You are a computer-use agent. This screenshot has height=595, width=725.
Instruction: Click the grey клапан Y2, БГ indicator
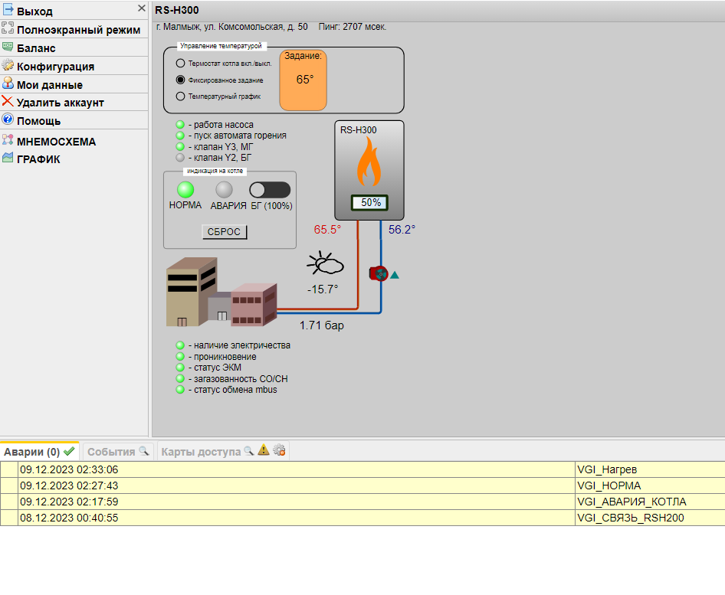pyautogui.click(x=180, y=158)
